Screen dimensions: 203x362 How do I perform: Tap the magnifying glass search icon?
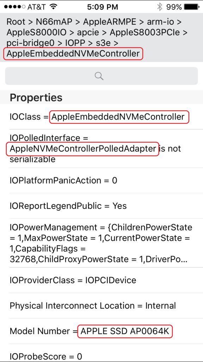(x=99, y=76)
